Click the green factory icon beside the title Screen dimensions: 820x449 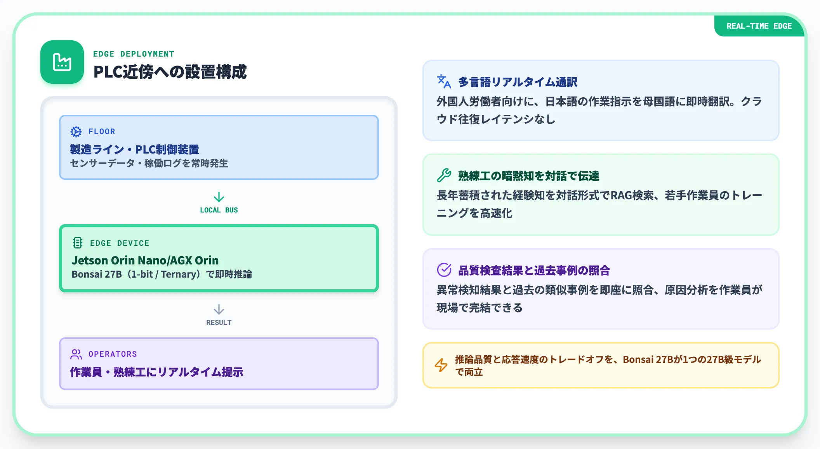pos(62,62)
